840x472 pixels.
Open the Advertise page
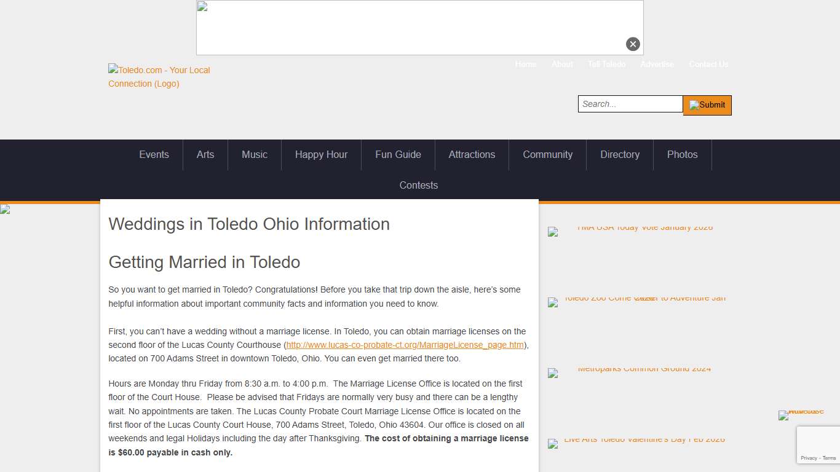click(x=657, y=64)
